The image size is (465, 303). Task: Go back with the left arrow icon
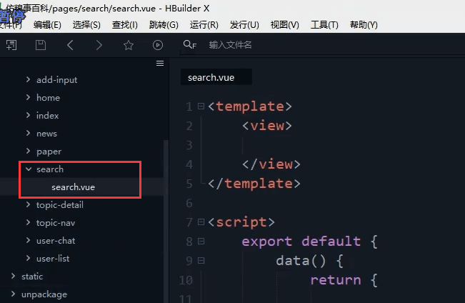(70, 45)
